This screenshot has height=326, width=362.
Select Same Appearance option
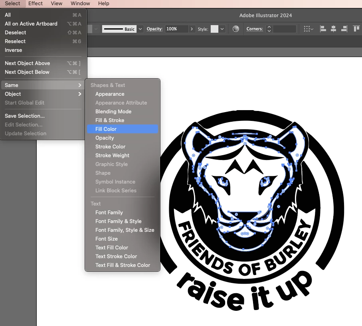[x=123, y=94]
